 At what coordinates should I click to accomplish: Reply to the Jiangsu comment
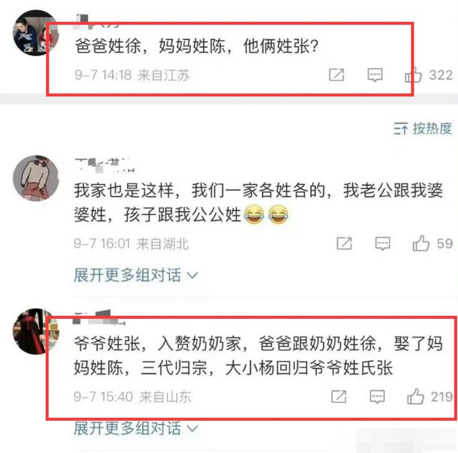(375, 76)
